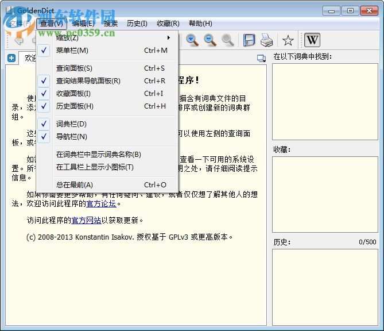Expand the 缩放(Z) submenu
Screen dimensions: 384x331
pos(107,38)
